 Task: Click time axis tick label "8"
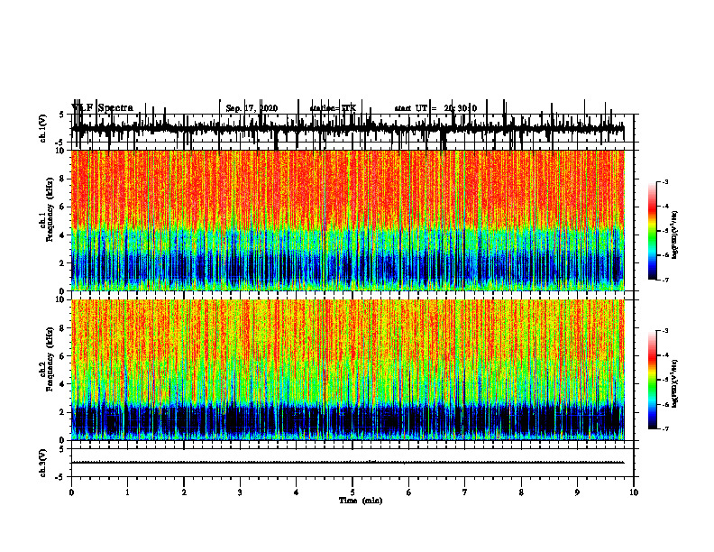[x=521, y=492]
